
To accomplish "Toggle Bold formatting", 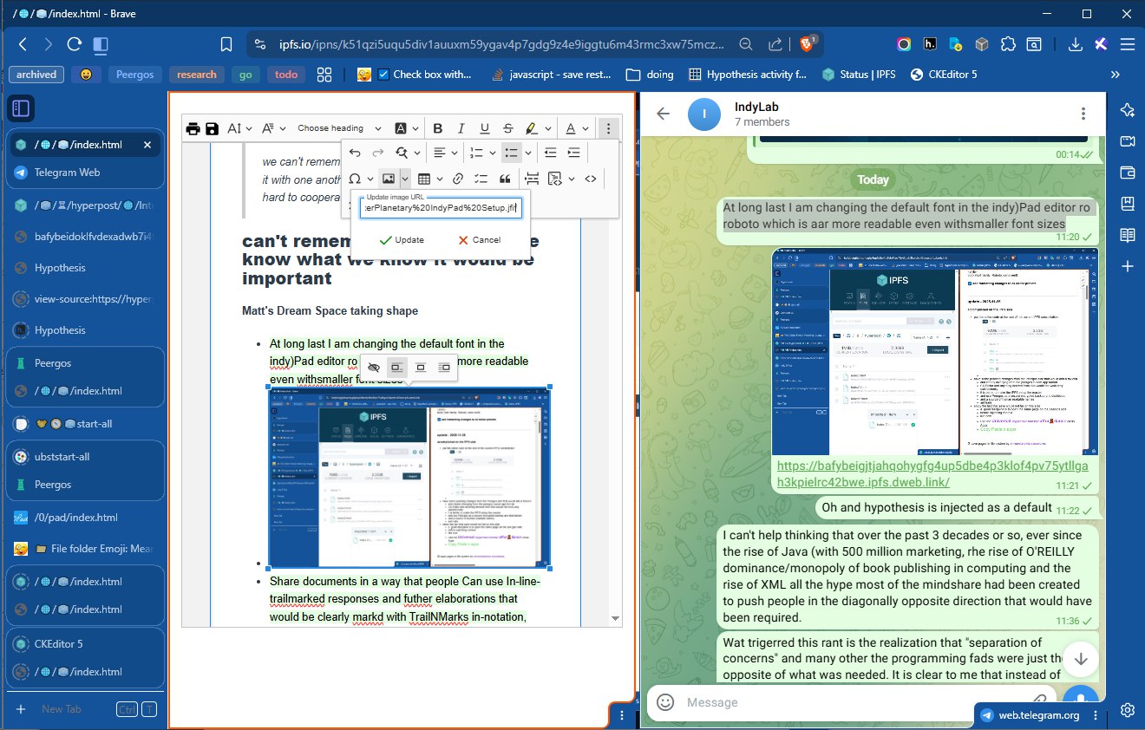I will pyautogui.click(x=438, y=128).
